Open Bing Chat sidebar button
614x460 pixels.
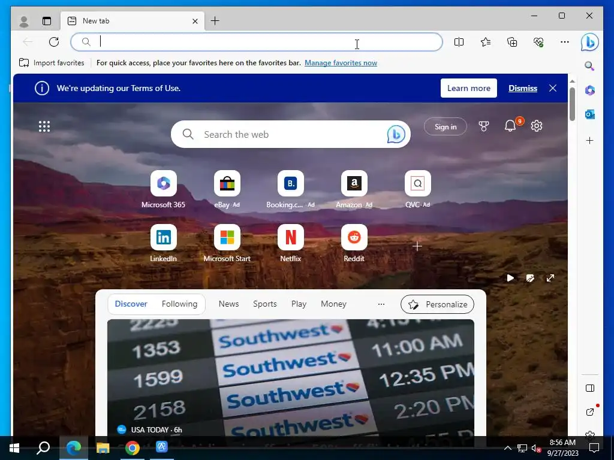point(590,43)
